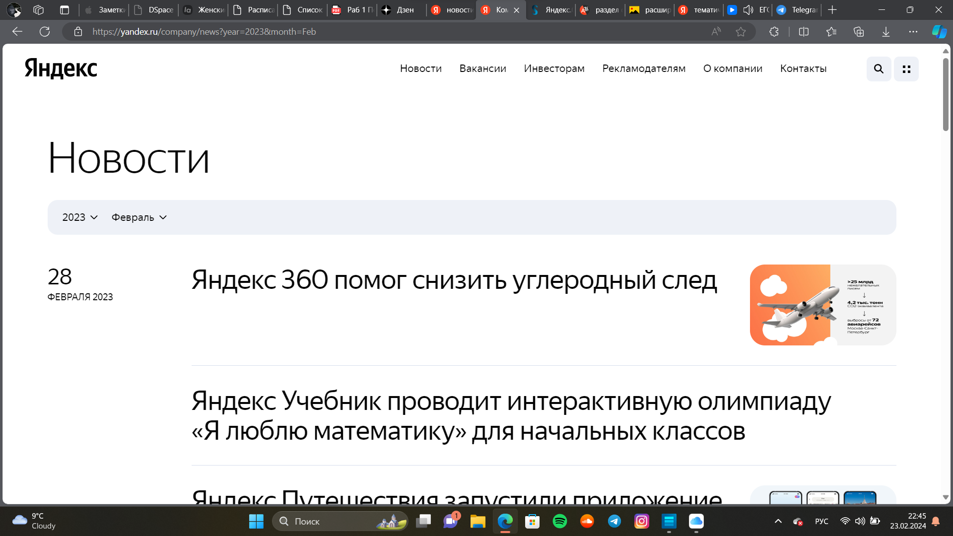Switch to the Telegram browser tab
This screenshot has width=953, height=536.
[x=797, y=10]
